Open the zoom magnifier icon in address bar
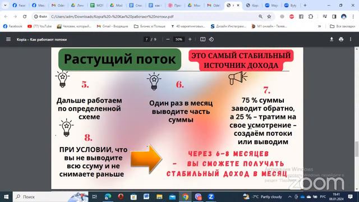 [x=260, y=16]
